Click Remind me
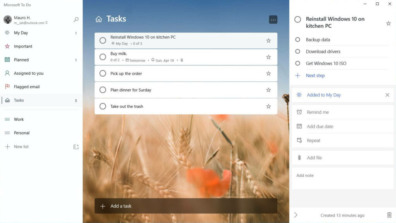This screenshot has height=223, width=396. point(317,112)
